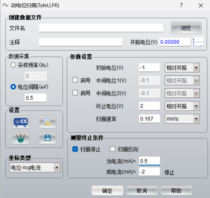Click the disabled 中间电位1 value field
Viewport: 210px width, 198px height.
[x=149, y=80]
